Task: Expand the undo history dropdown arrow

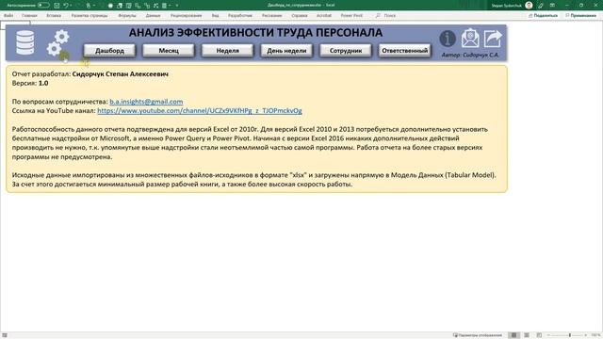Action: tap(72, 6)
